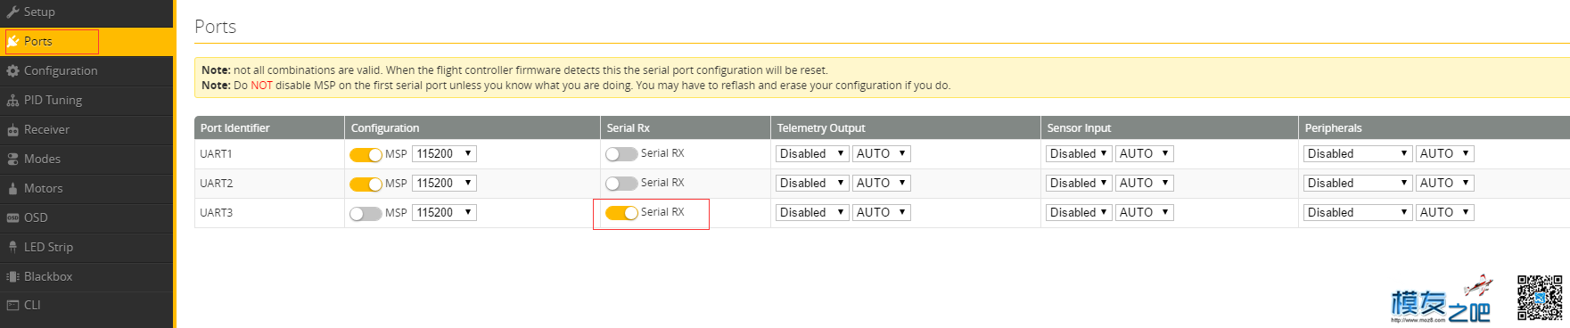This screenshot has height=328, width=1570.
Task: Open the Motors icon entry
Action: (12, 188)
